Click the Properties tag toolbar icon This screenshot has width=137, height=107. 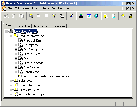[x=71, y=16]
